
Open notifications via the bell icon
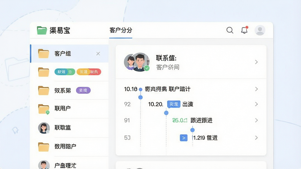pos(244,30)
